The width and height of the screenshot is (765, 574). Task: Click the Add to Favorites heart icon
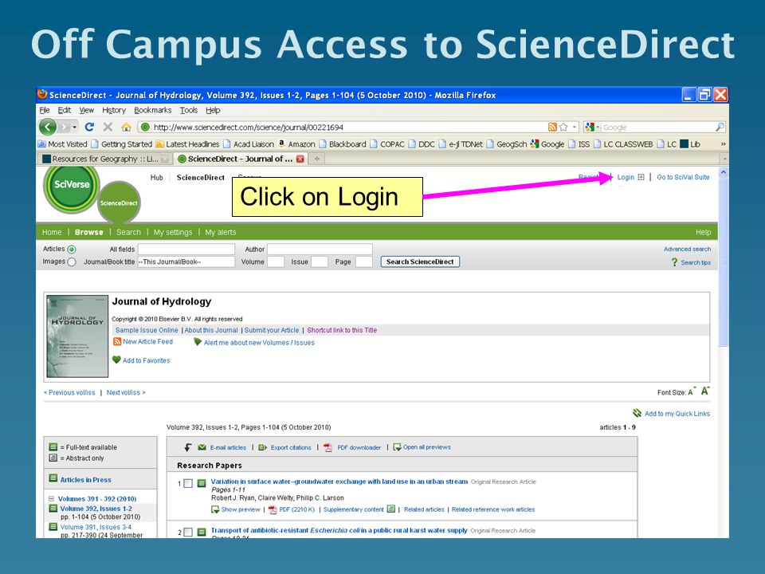pyautogui.click(x=116, y=360)
